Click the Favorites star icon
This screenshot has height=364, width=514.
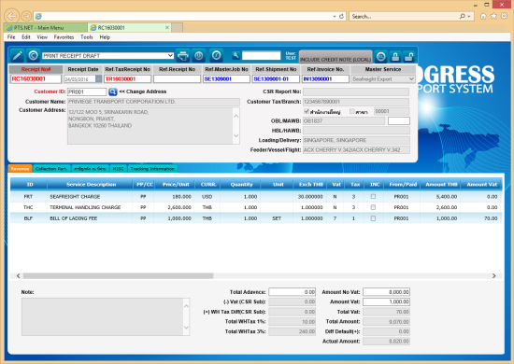[493, 16]
